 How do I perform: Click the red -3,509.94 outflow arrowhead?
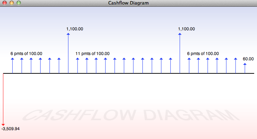3,125
